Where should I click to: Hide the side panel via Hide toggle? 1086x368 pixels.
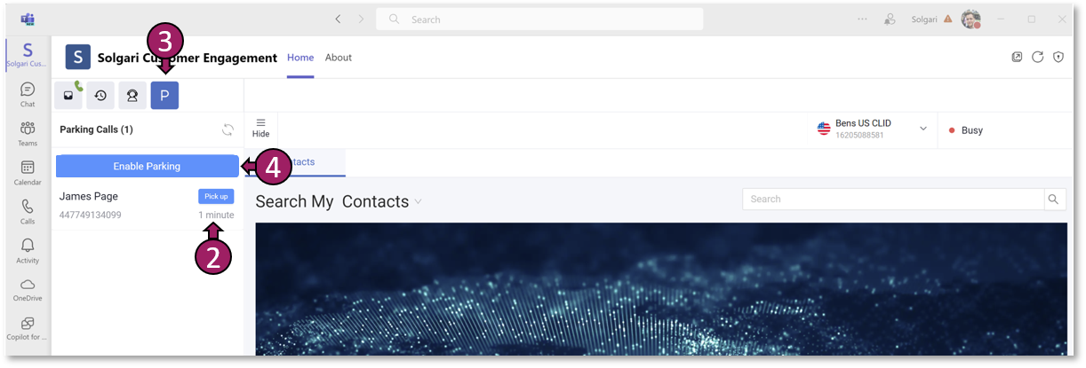point(260,129)
